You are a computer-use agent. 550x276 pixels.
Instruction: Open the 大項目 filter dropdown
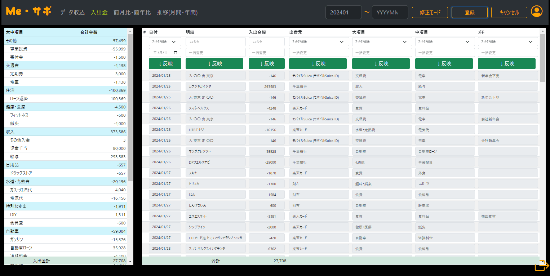(x=382, y=42)
